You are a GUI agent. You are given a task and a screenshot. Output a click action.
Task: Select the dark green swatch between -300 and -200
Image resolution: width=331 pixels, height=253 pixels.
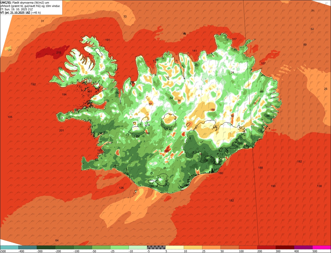(46, 247)
